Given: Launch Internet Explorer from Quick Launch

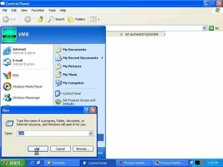Looking at the screenshot, I should click(x=32, y=163).
